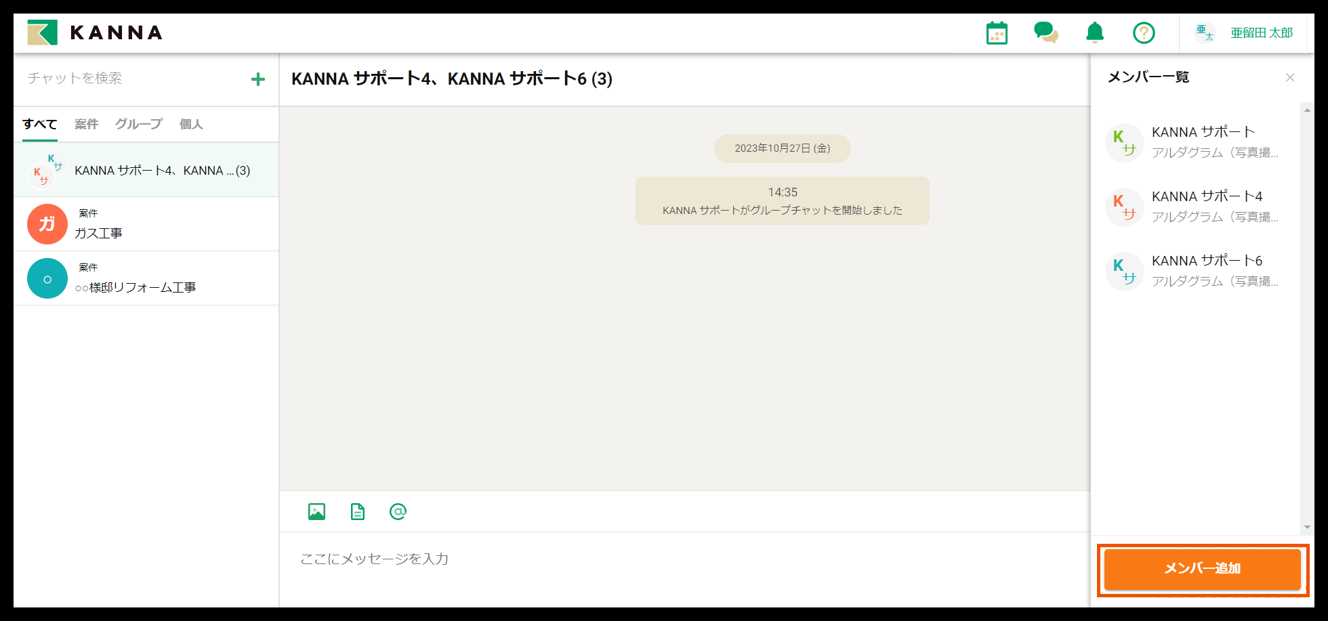Screen dimensions: 1328x621
Task: Open the calendar icon in header
Action: click(x=997, y=33)
